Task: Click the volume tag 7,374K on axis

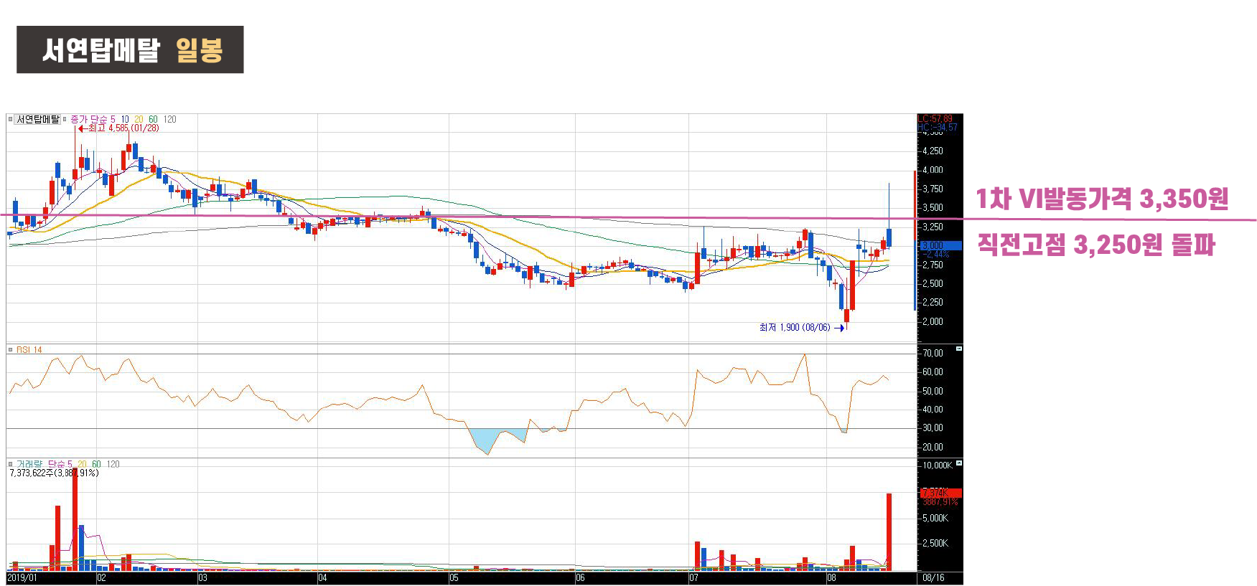Action: click(x=940, y=493)
